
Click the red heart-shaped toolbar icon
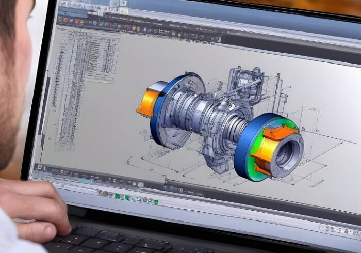(128, 26)
